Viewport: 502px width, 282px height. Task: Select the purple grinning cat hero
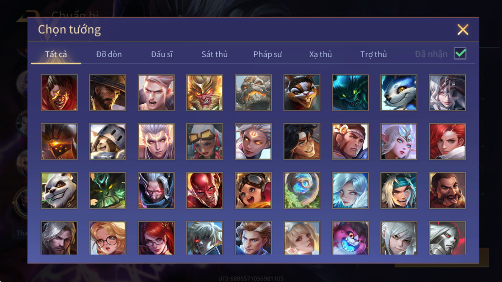[350, 238]
